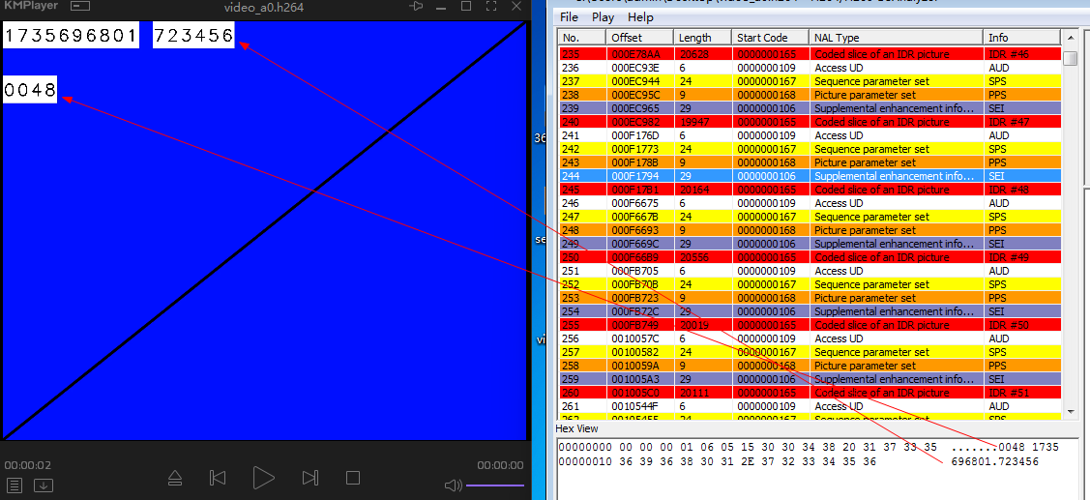Select row 261 AUD at offset 0010544F
The width and height of the screenshot is (1090, 500).
pos(810,406)
